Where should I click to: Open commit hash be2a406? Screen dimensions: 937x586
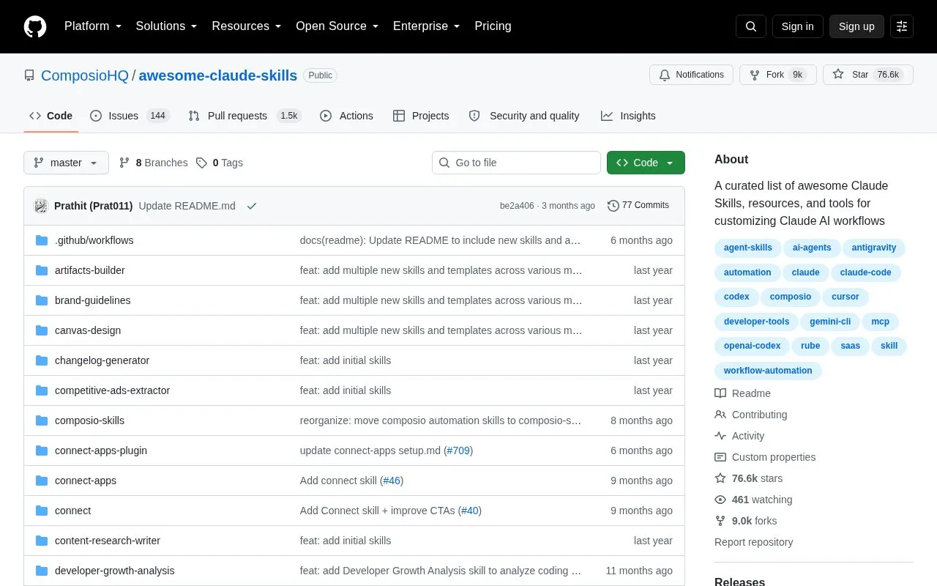517,206
